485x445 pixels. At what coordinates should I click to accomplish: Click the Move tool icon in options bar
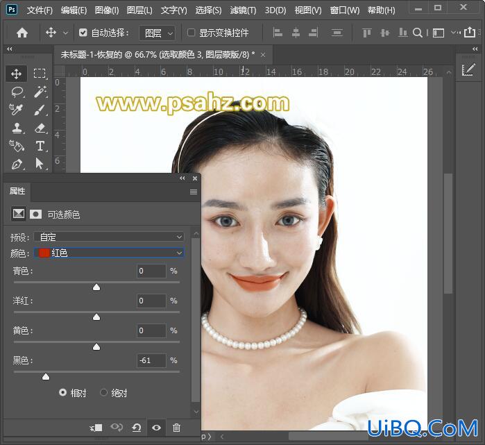51,33
